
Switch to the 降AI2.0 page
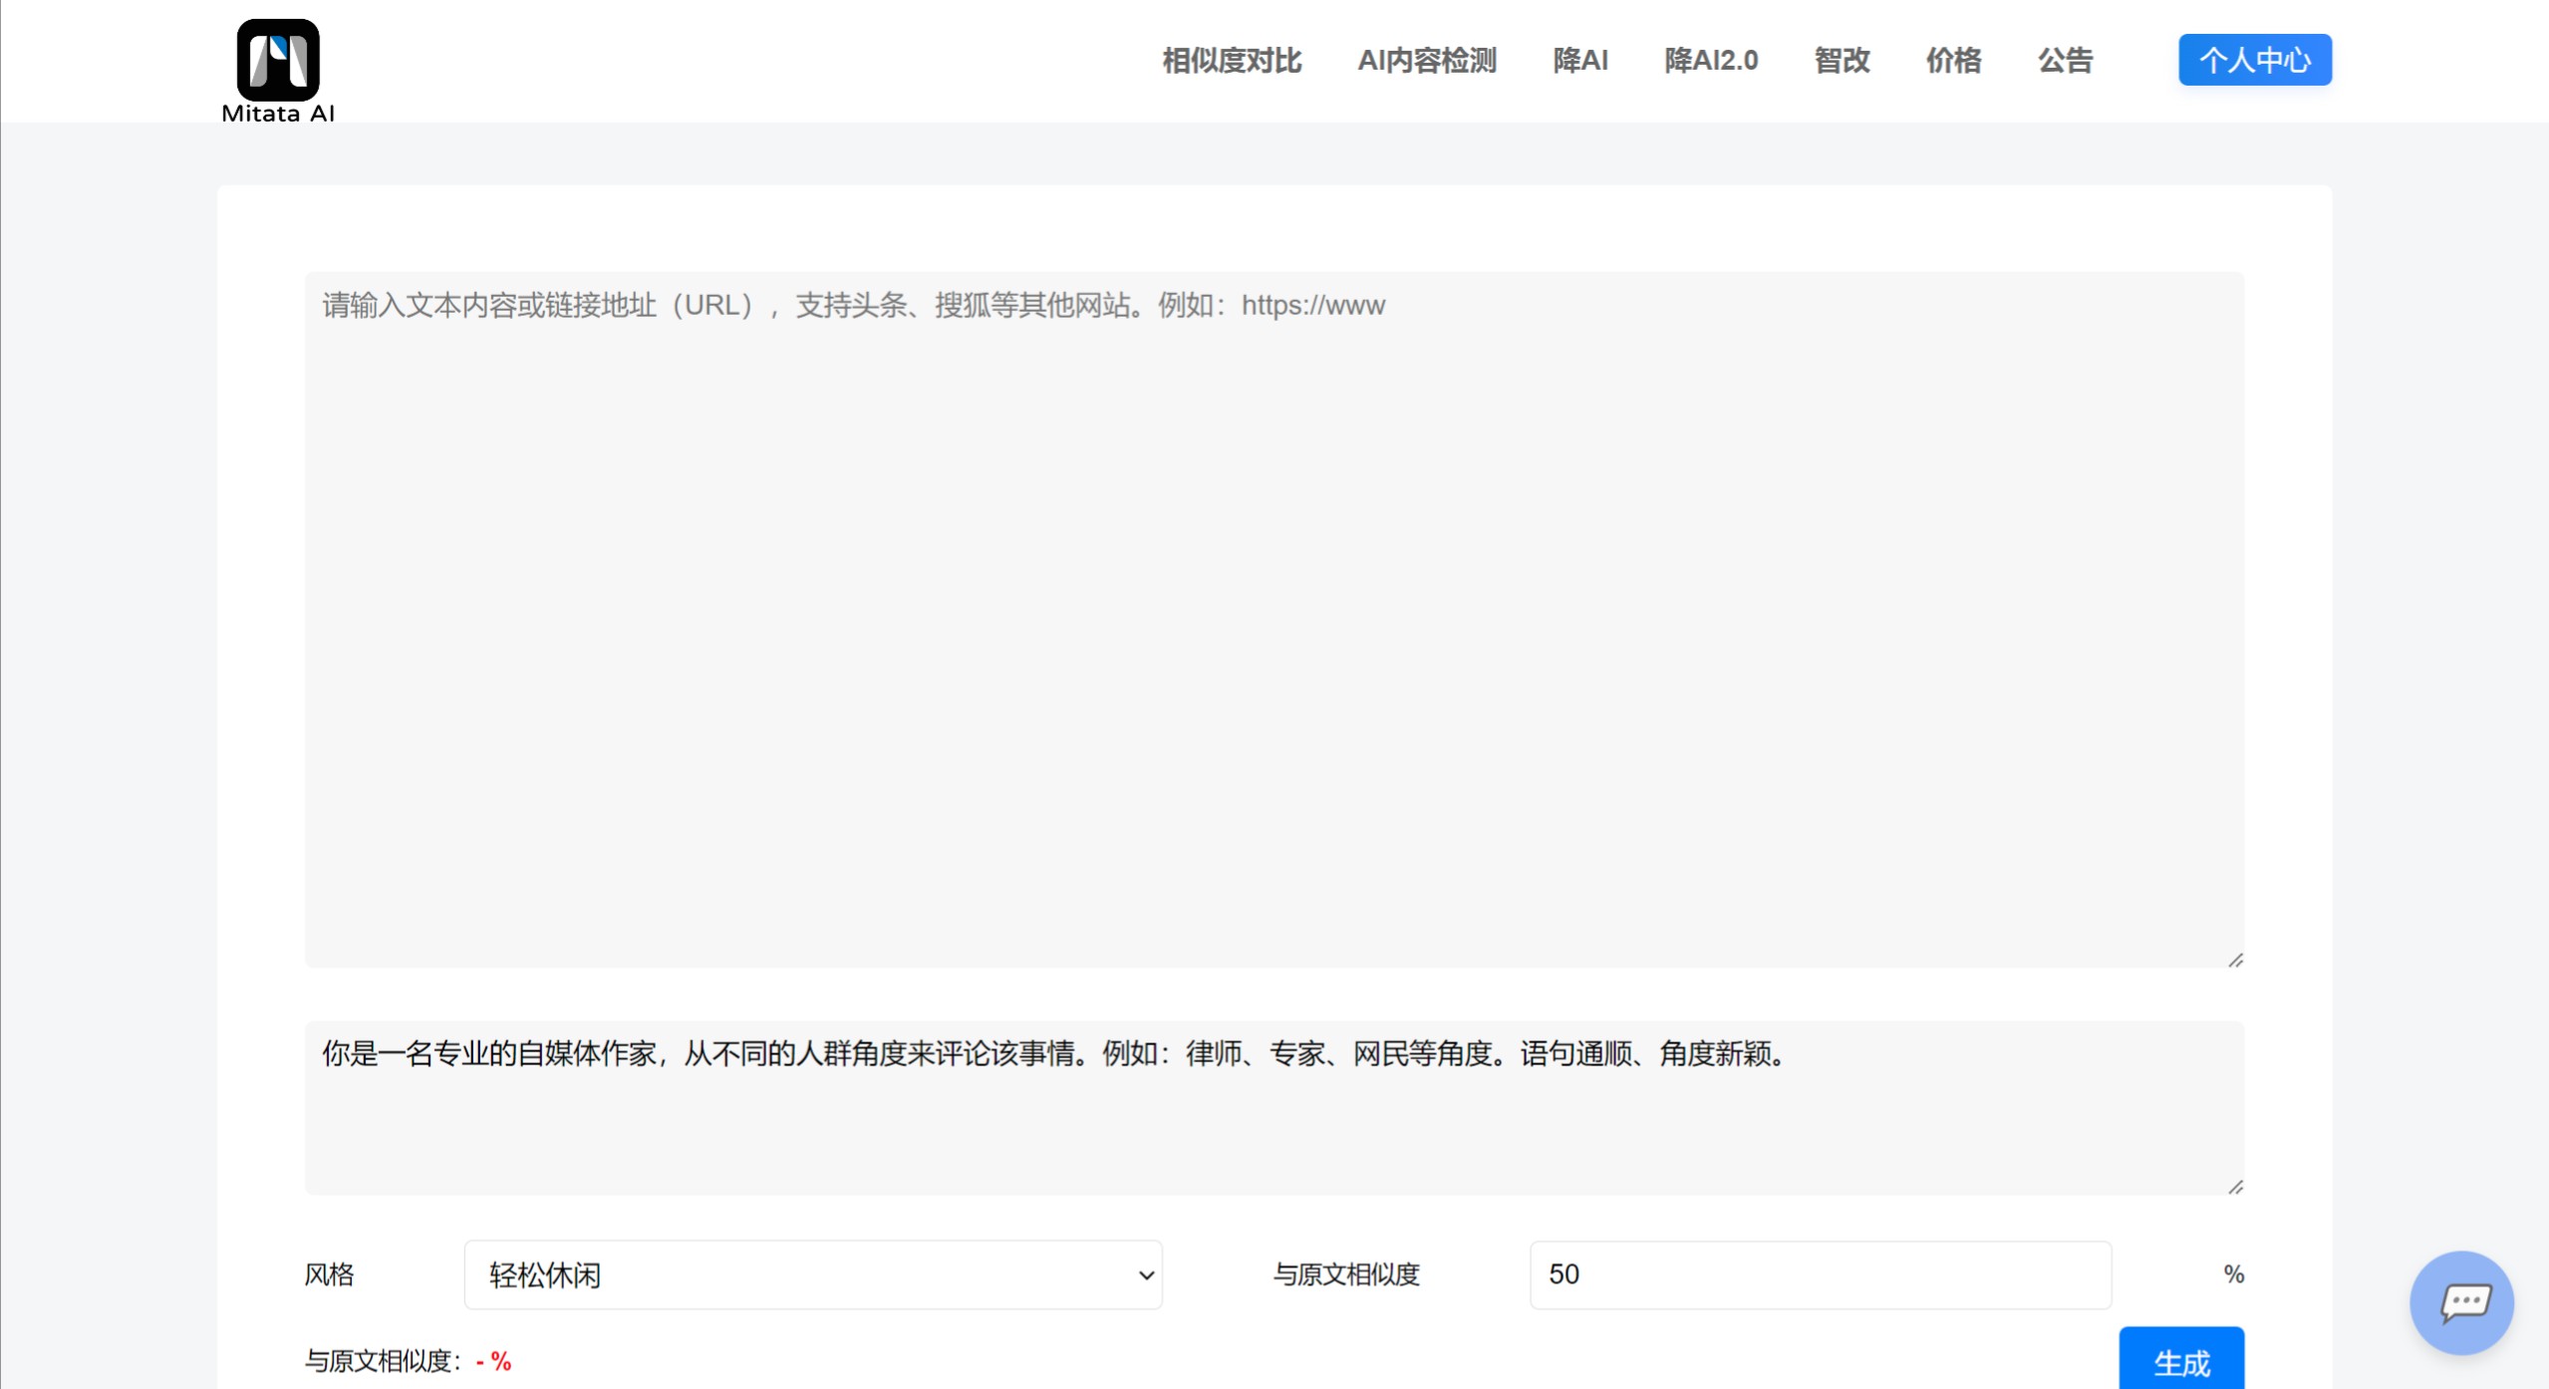(1711, 61)
